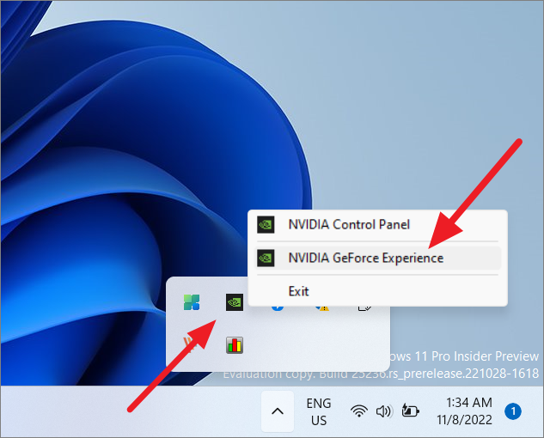Viewport: 544px width, 438px height.
Task: Click the colored bar chart tray icon
Action: [x=235, y=345]
